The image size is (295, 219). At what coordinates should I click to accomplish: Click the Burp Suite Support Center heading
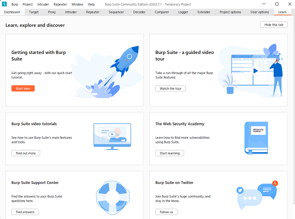(35, 183)
